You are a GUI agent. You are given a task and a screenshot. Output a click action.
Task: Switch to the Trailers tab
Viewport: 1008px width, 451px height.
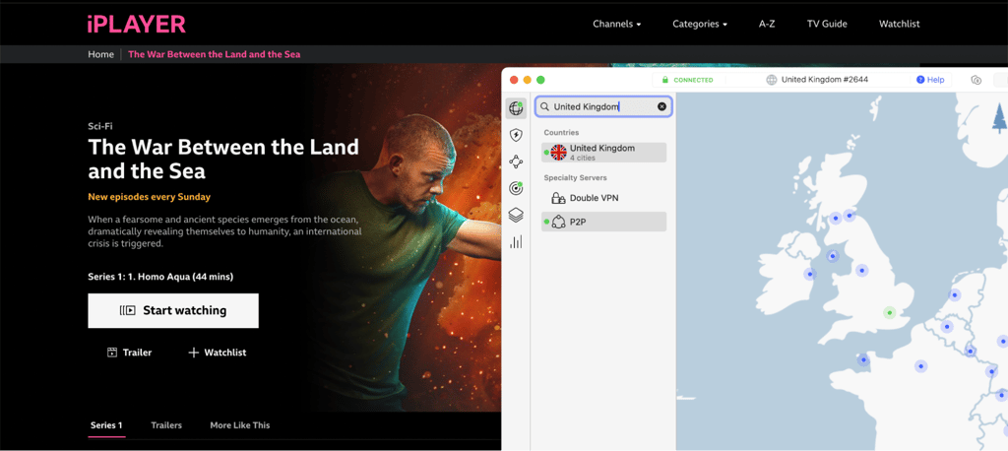[x=166, y=425]
